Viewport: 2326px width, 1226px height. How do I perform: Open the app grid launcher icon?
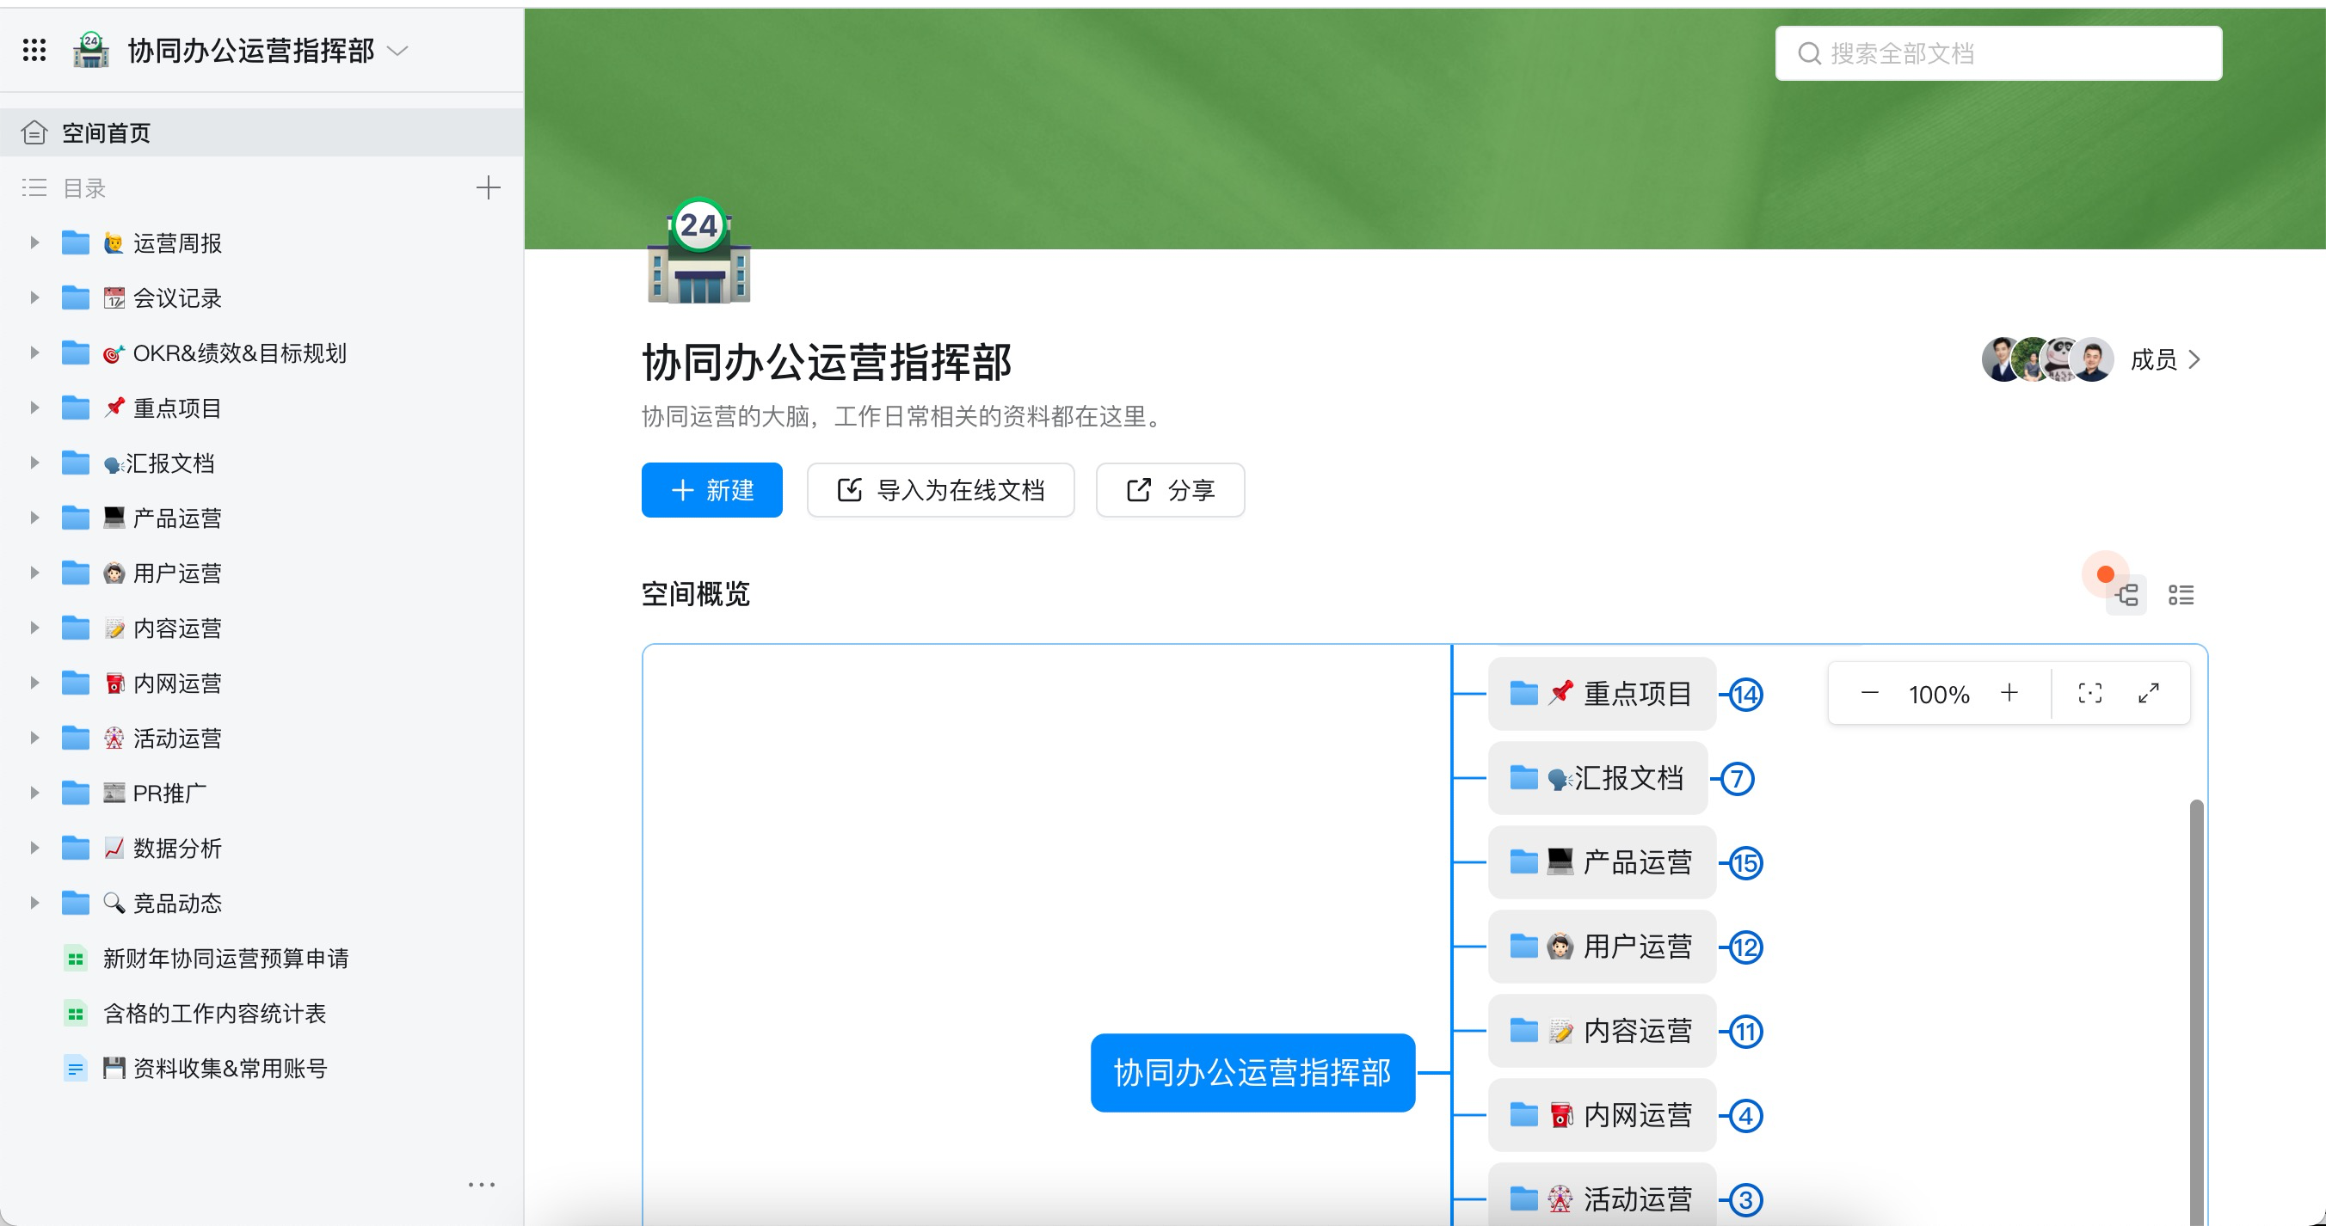click(34, 51)
